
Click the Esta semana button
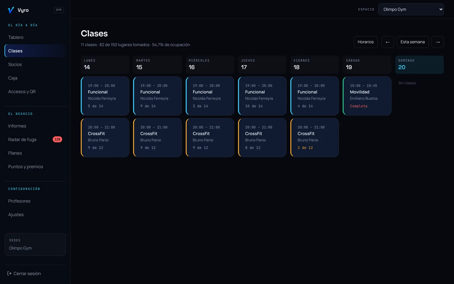click(413, 42)
